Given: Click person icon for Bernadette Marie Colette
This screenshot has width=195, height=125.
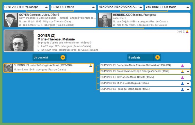Looking at the screenshot, I should click(x=182, y=78).
